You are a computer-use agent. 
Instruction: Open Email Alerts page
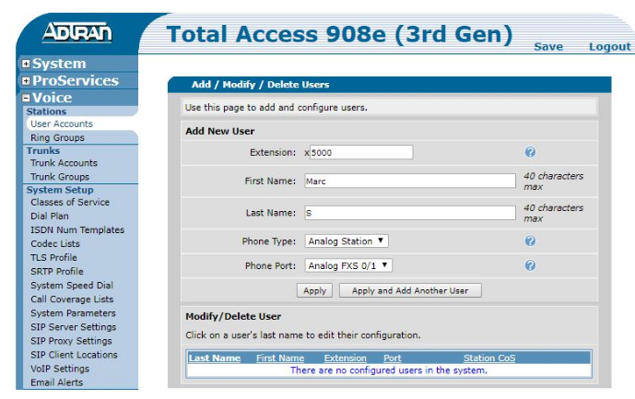(x=57, y=382)
